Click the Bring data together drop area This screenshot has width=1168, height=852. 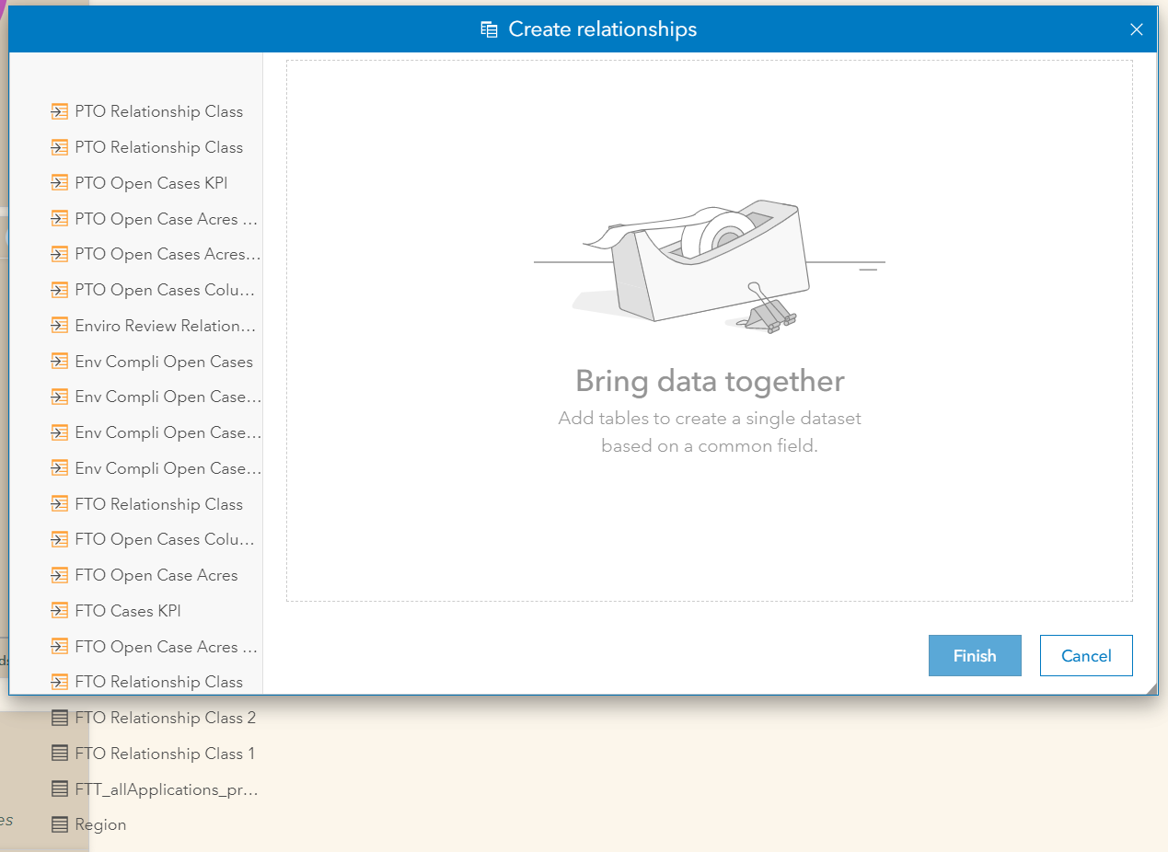(x=709, y=331)
